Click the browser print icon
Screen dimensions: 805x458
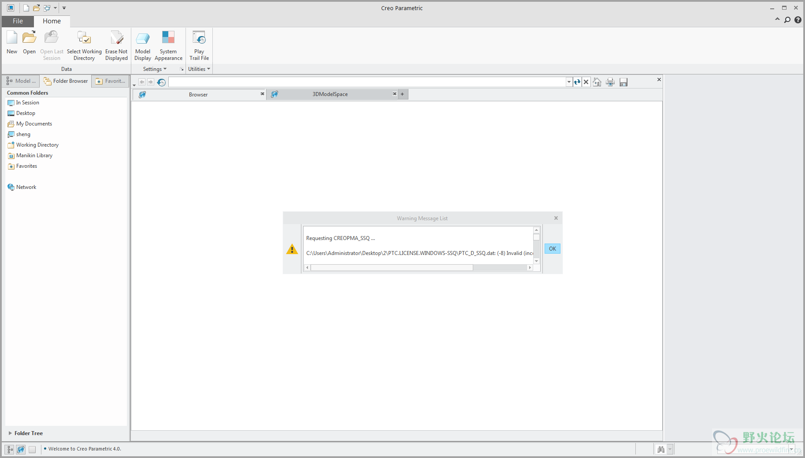(x=610, y=82)
